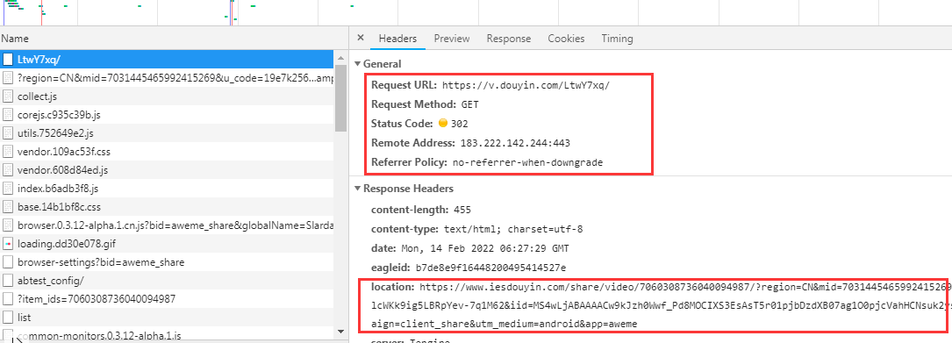Screen dimensions: 952x343
Task: Open the Timing tab
Action: pyautogui.click(x=617, y=39)
